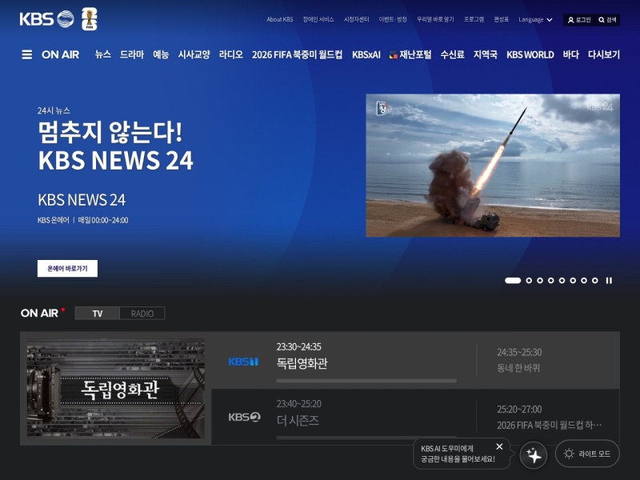Open the ON AIR menu item
This screenshot has width=640, height=480.
coord(61,54)
